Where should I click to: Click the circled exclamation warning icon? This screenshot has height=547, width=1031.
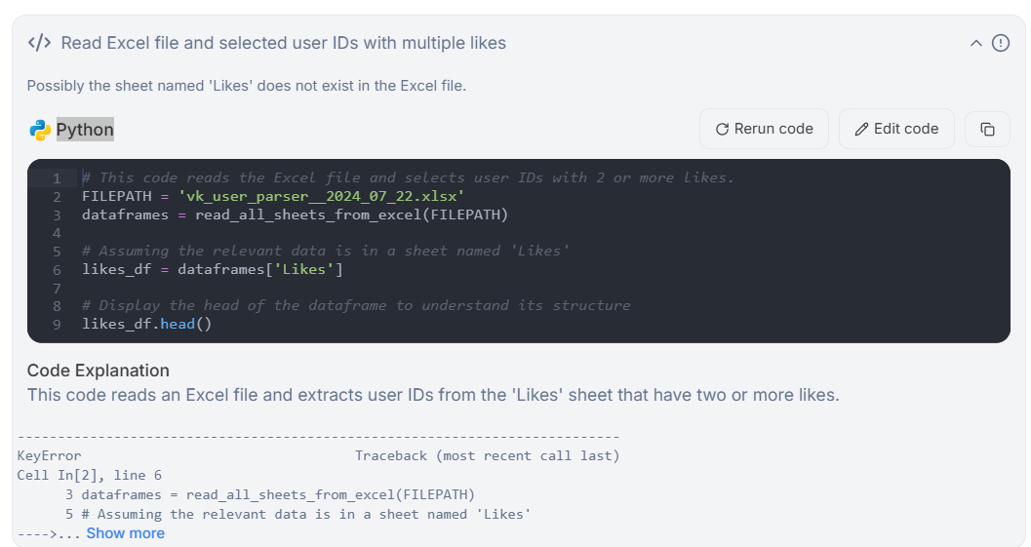[1001, 43]
